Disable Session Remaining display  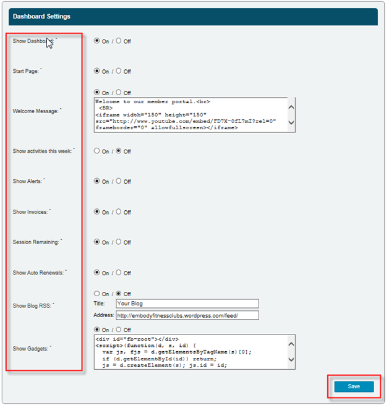point(119,242)
